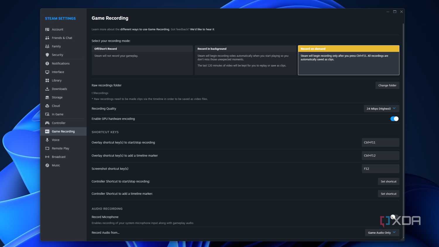Click the Record Microphone label

105,217
